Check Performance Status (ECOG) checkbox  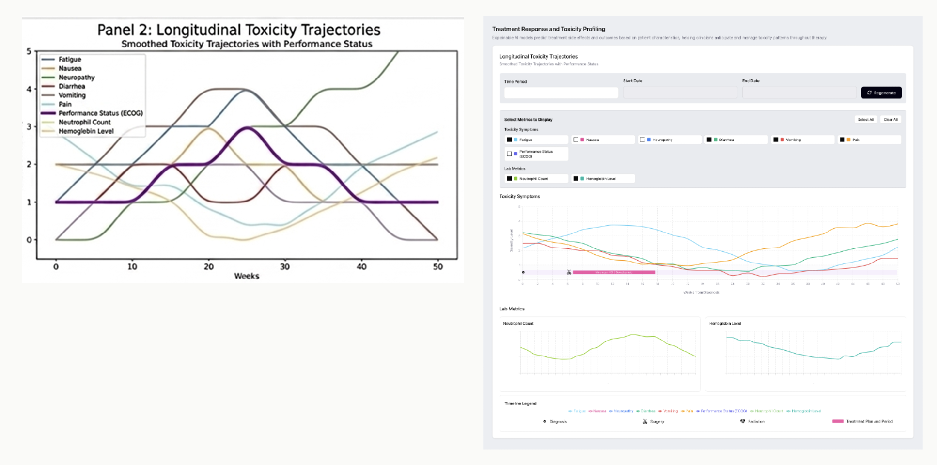click(509, 154)
